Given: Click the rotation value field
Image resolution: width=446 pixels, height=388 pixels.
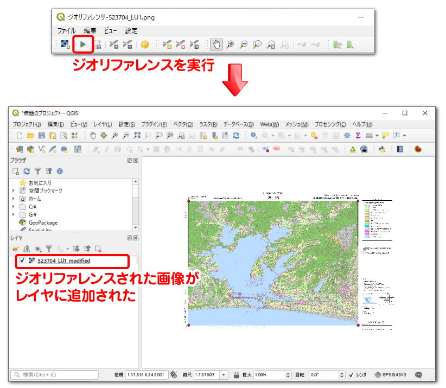Looking at the screenshot, I should click(324, 375).
